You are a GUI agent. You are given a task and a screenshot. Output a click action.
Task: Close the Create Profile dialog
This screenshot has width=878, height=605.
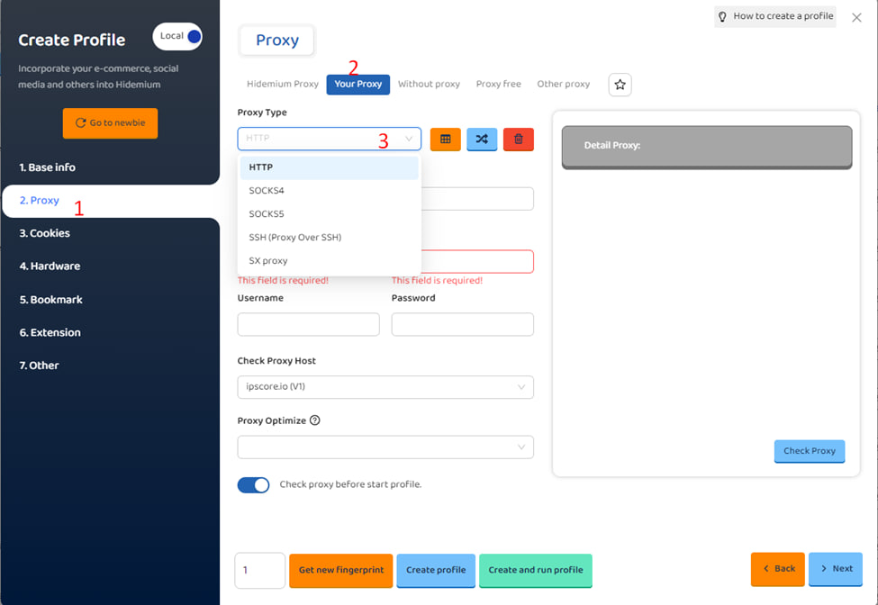856,17
